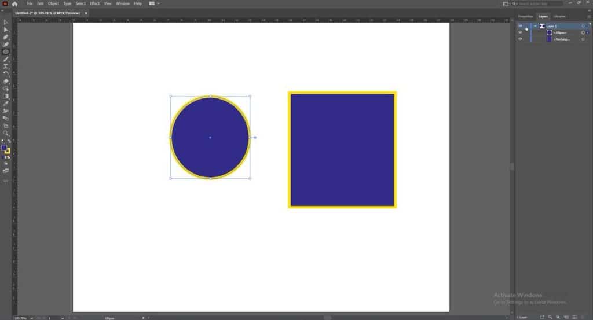593x320 pixels.
Task: Open the Object menu
Action: 53,3
